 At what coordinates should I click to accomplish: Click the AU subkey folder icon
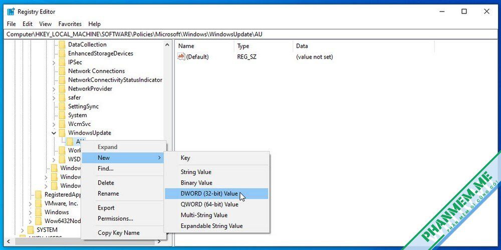coord(70,141)
